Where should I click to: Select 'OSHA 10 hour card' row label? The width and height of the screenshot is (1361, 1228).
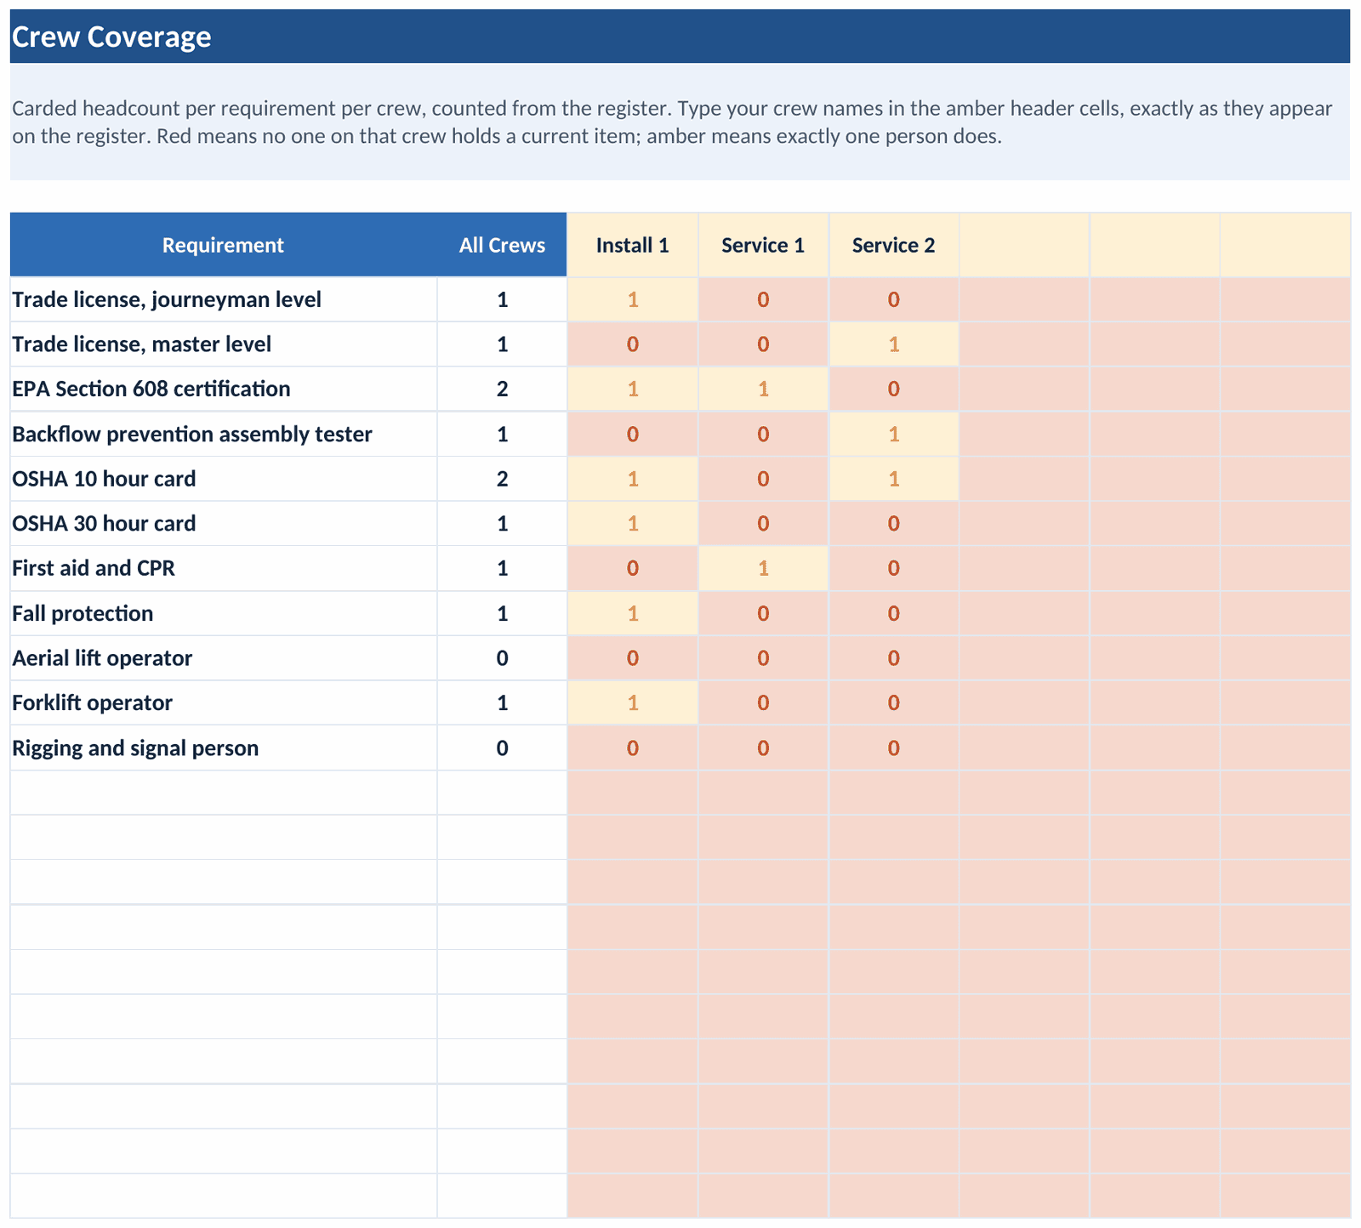pos(224,479)
